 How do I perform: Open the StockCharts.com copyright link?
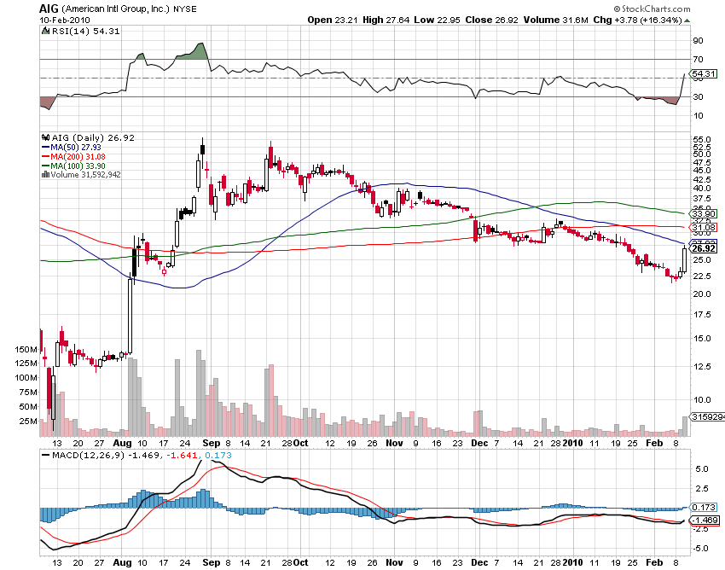coord(652,9)
